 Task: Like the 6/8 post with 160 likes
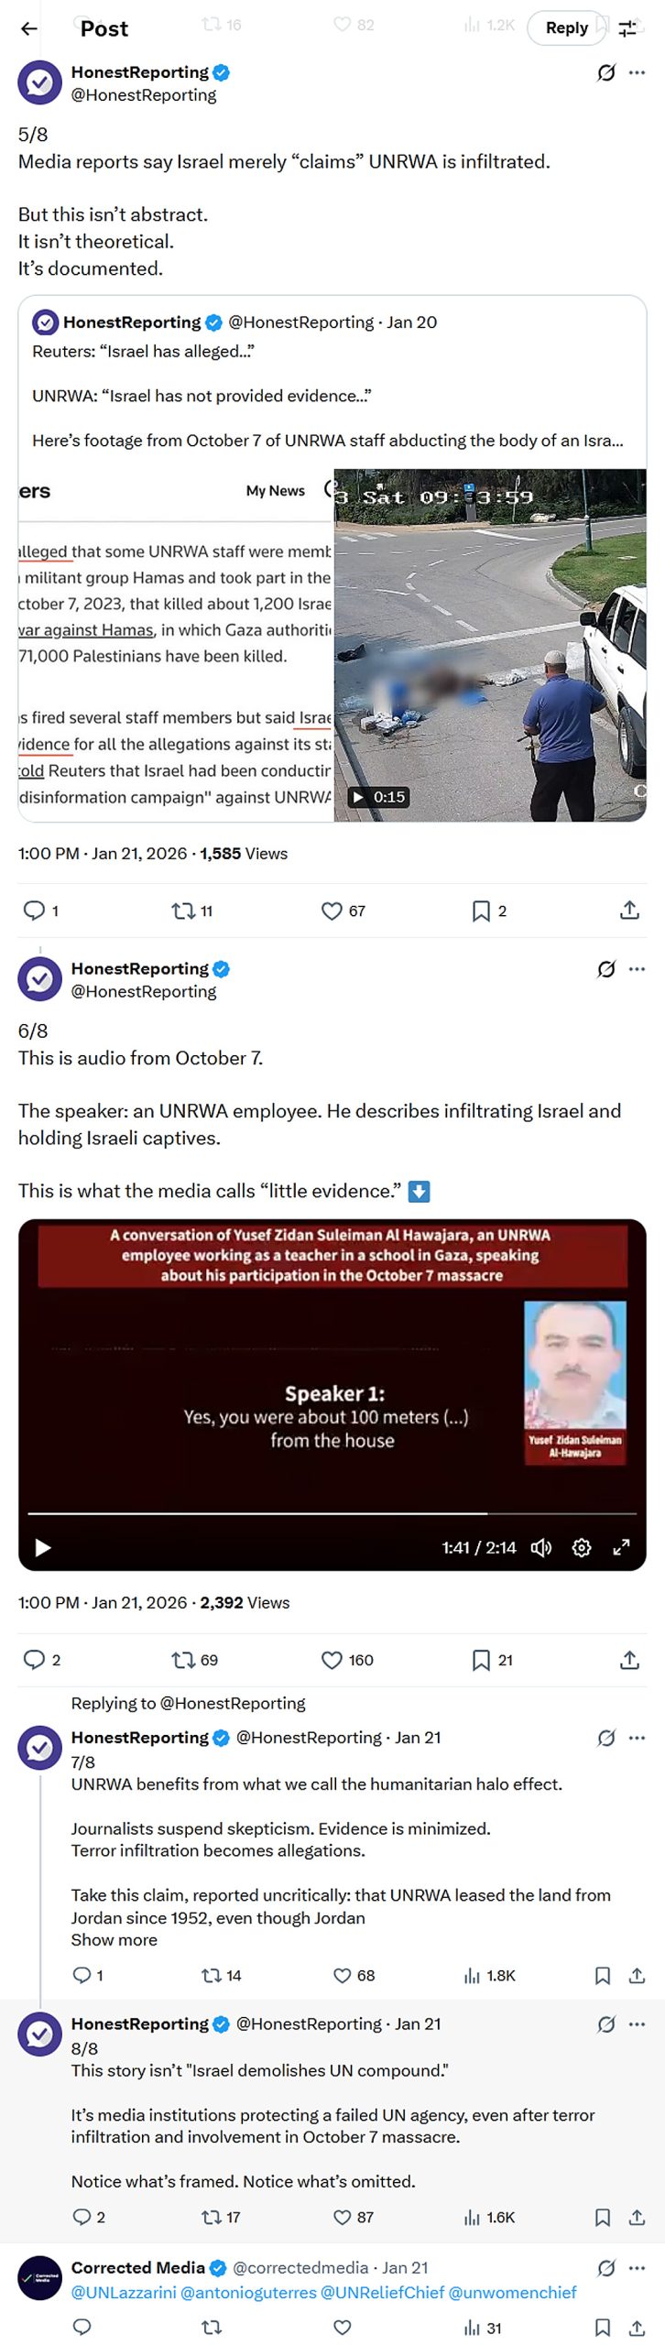(x=332, y=1660)
